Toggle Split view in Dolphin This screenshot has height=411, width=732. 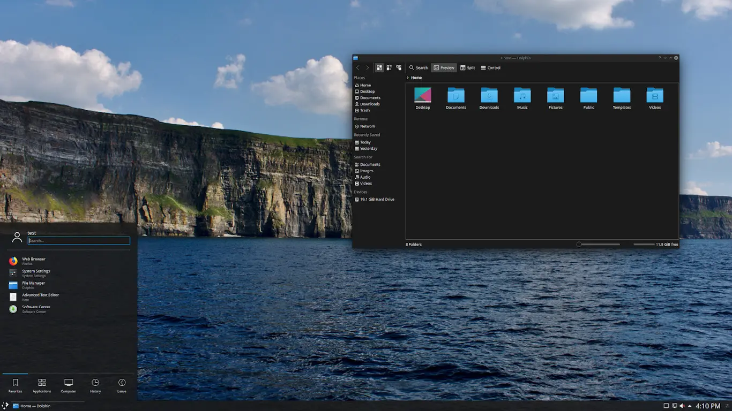(x=468, y=68)
